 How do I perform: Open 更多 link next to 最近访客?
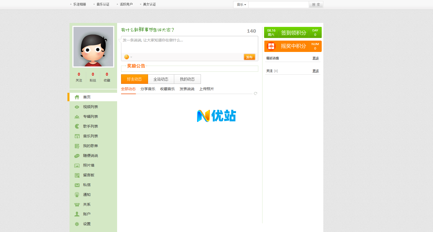tap(316, 58)
